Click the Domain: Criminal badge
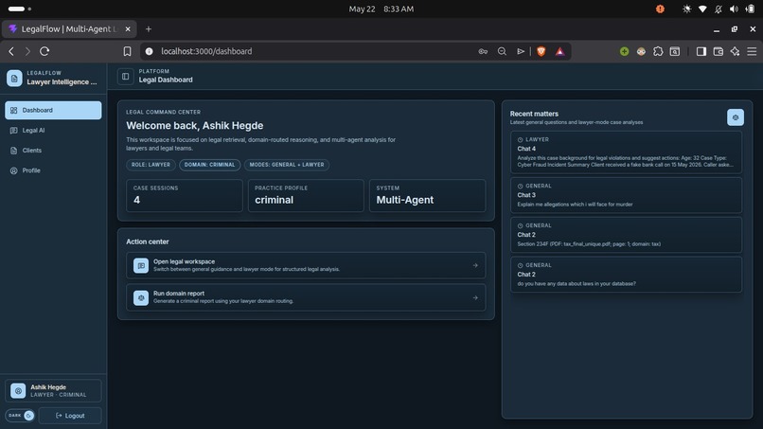Screen dimensions: 763x429 coord(210,165)
